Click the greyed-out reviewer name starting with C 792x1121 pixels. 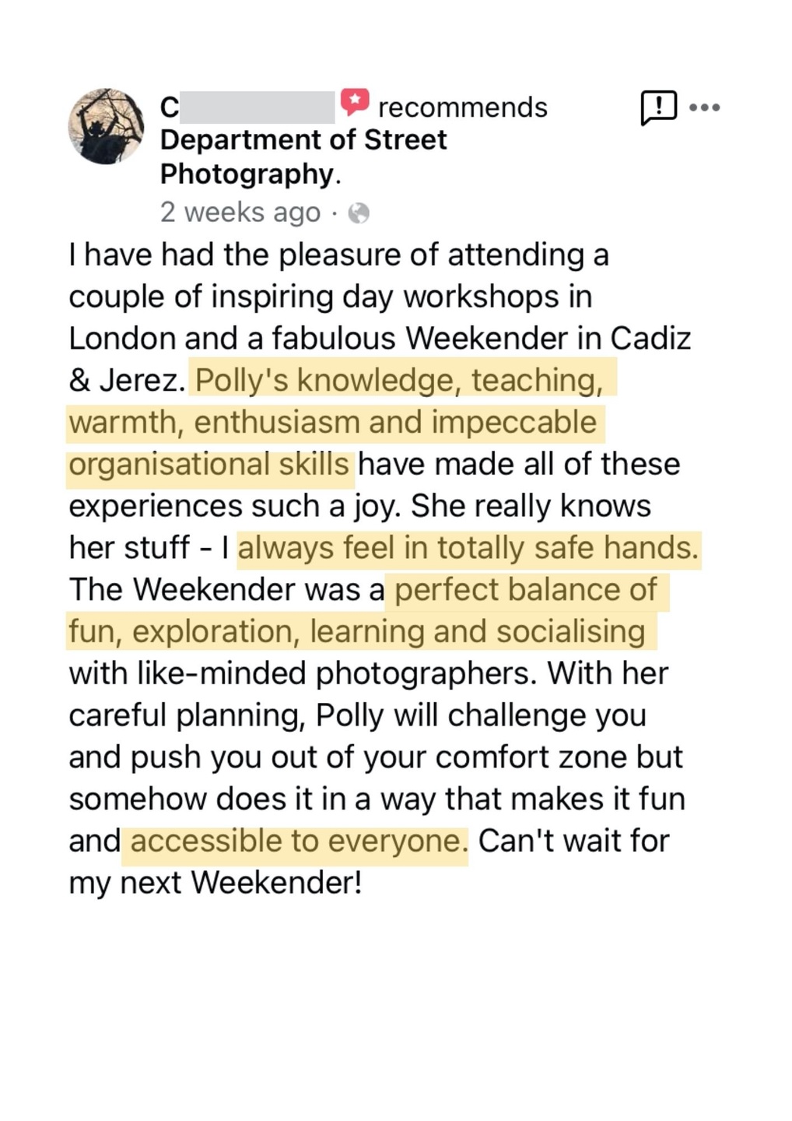(x=247, y=107)
